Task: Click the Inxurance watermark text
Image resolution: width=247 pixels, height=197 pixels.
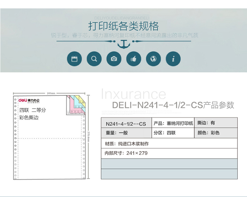Action: [133, 94]
